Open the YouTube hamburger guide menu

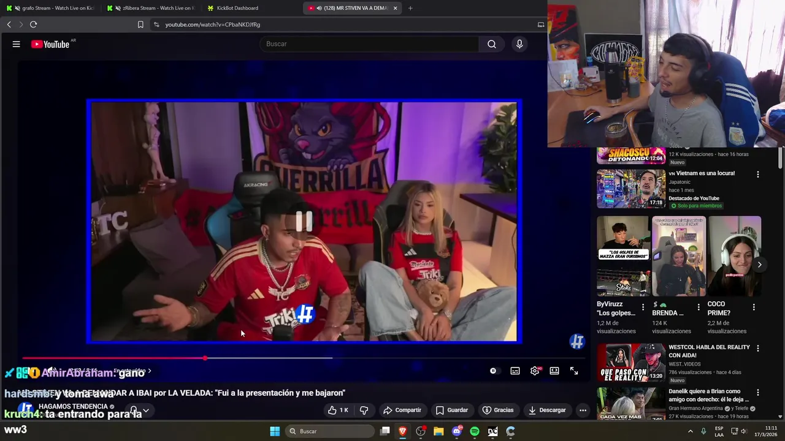click(x=17, y=44)
